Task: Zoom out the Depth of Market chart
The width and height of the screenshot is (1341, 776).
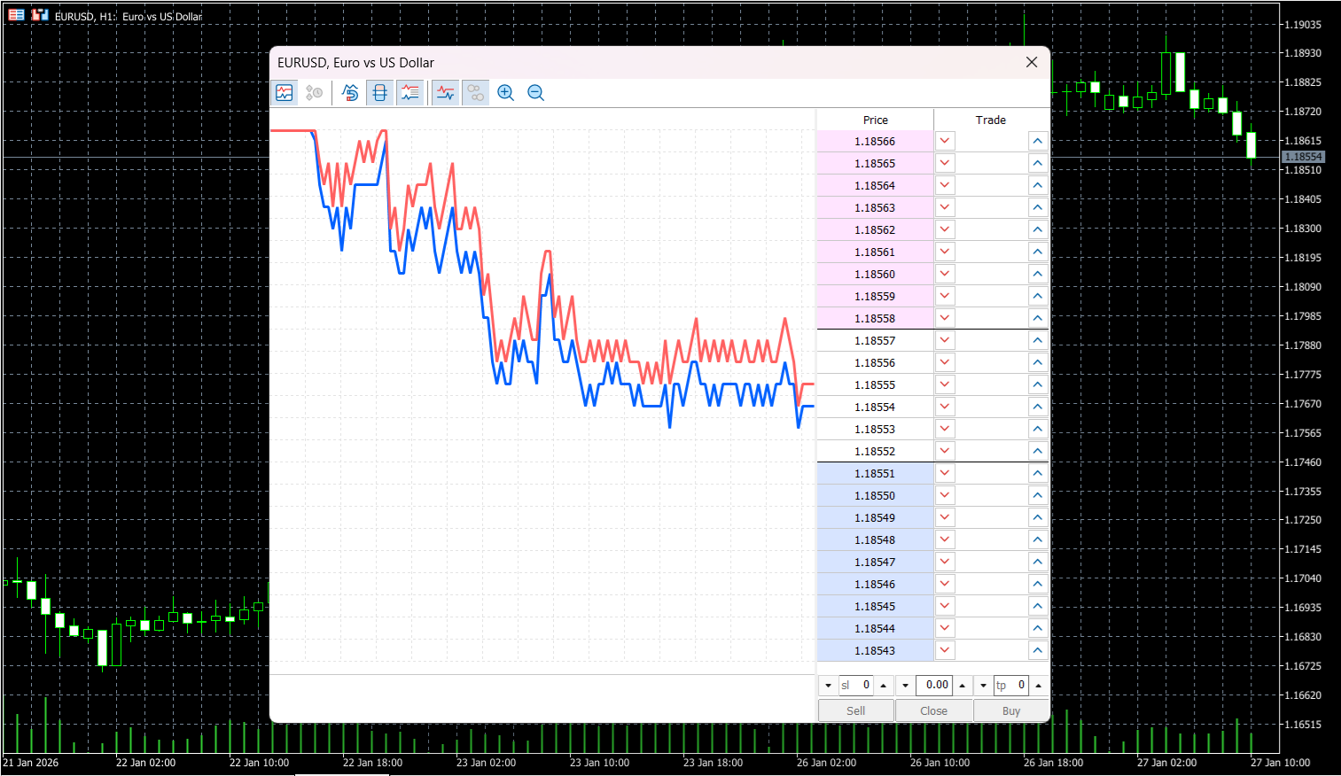Action: point(536,92)
